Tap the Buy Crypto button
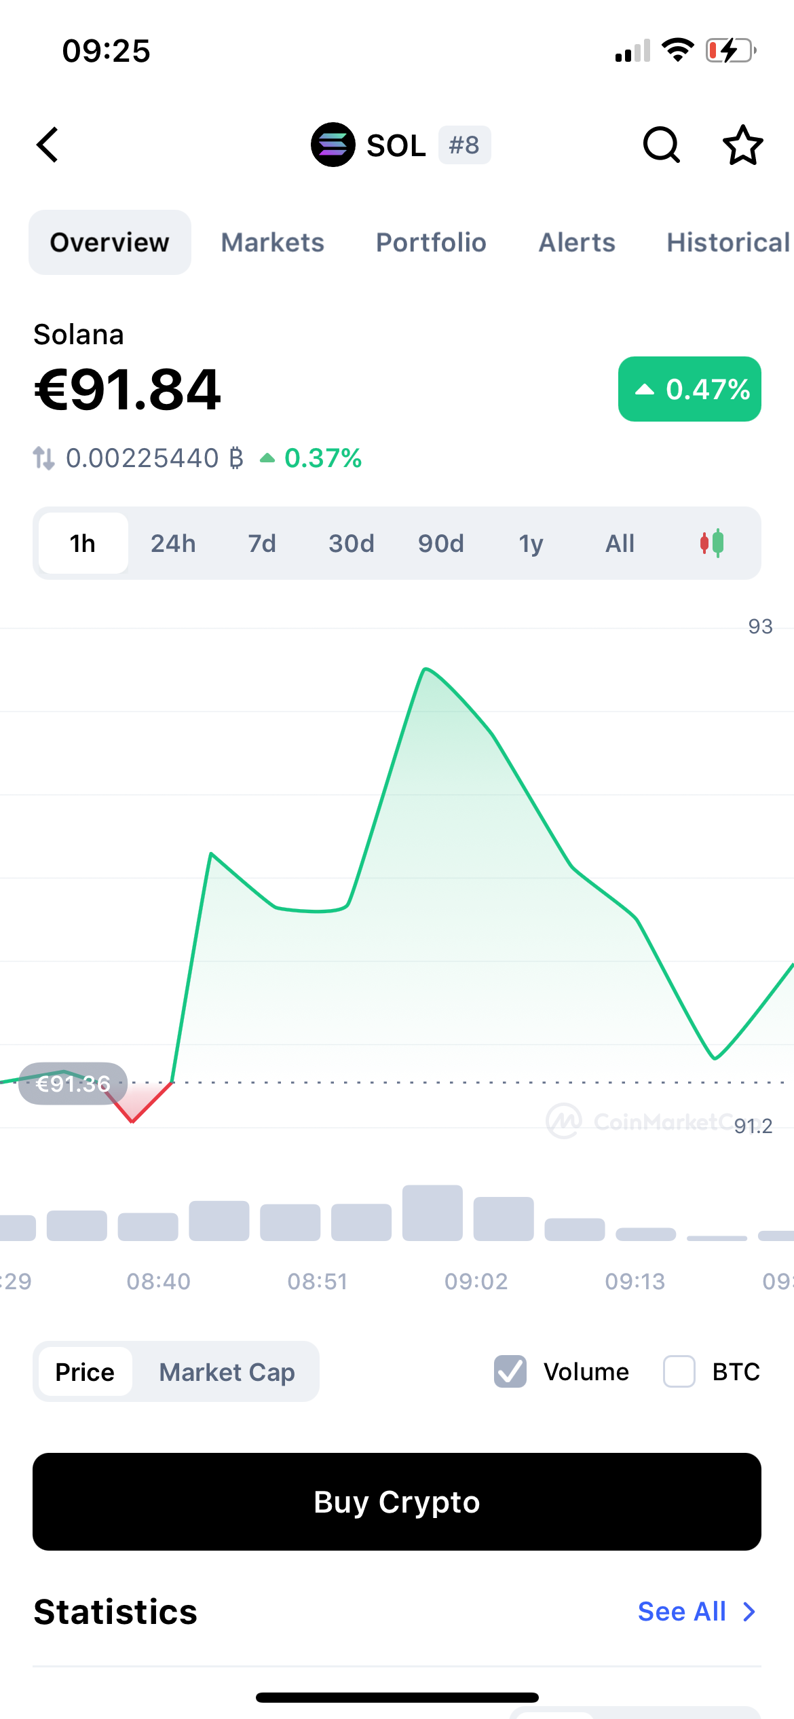Screen dimensions: 794x1719 (397, 1502)
